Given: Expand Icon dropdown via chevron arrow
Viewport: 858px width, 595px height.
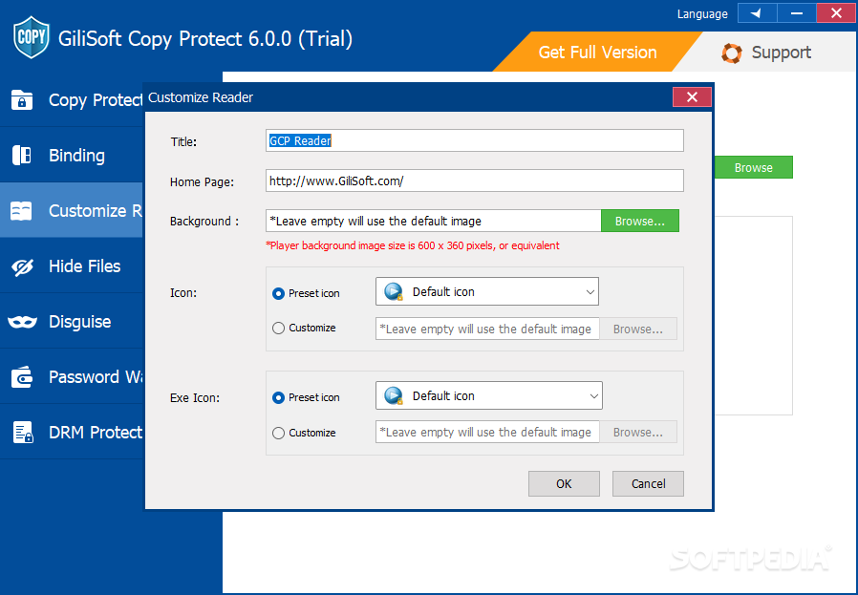Looking at the screenshot, I should 590,292.
